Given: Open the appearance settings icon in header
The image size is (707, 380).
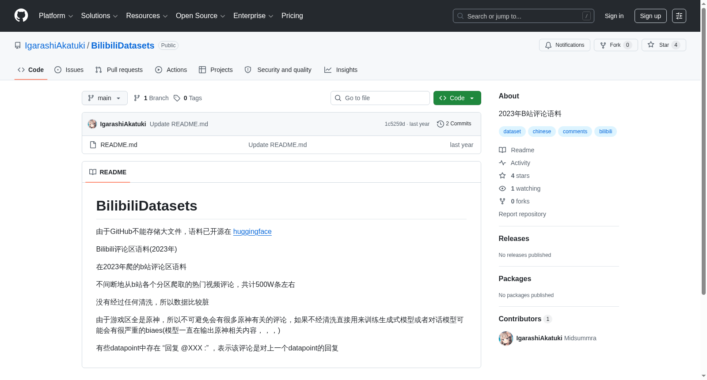Looking at the screenshot, I should pos(679,16).
